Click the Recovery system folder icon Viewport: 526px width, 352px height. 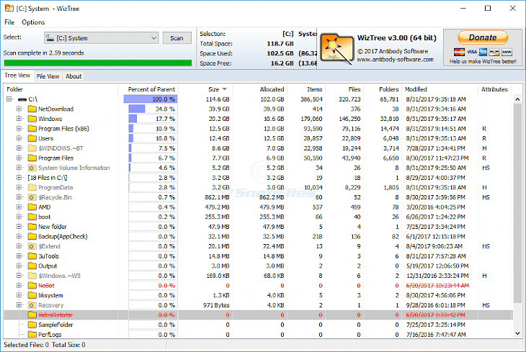[32, 305]
